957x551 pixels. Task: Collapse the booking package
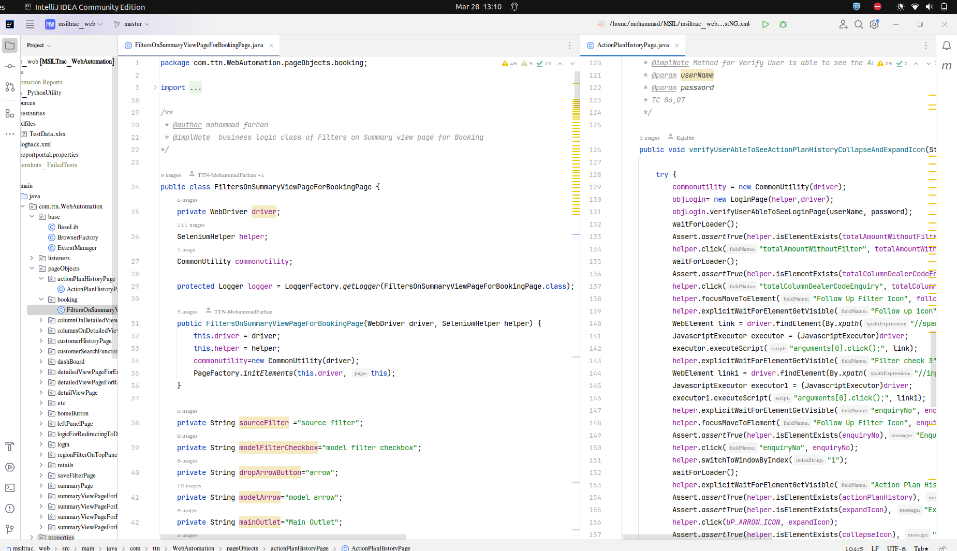[x=41, y=300]
